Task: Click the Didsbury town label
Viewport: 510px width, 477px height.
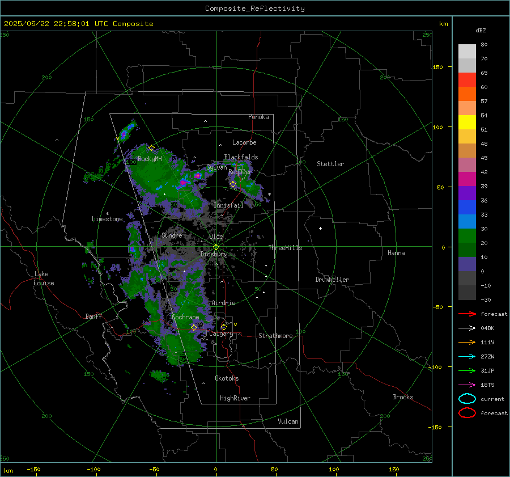Action: [x=214, y=254]
